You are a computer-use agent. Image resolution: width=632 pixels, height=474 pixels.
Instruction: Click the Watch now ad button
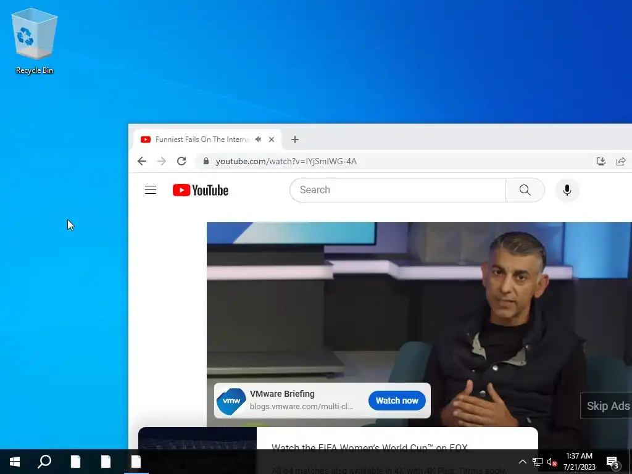click(x=397, y=401)
